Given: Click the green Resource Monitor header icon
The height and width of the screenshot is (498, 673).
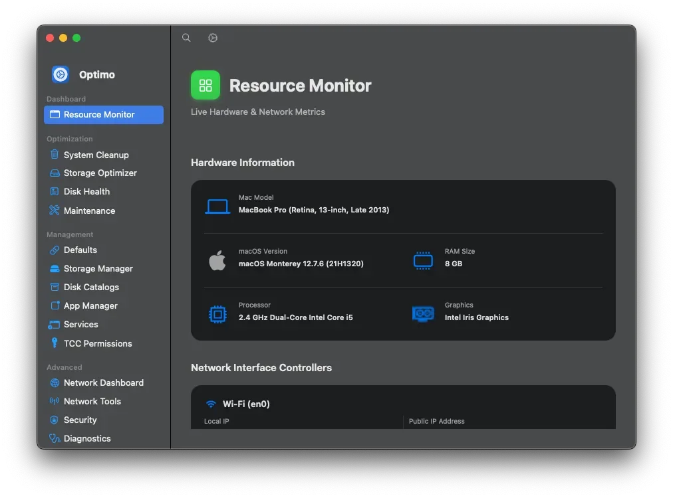Looking at the screenshot, I should click(205, 85).
